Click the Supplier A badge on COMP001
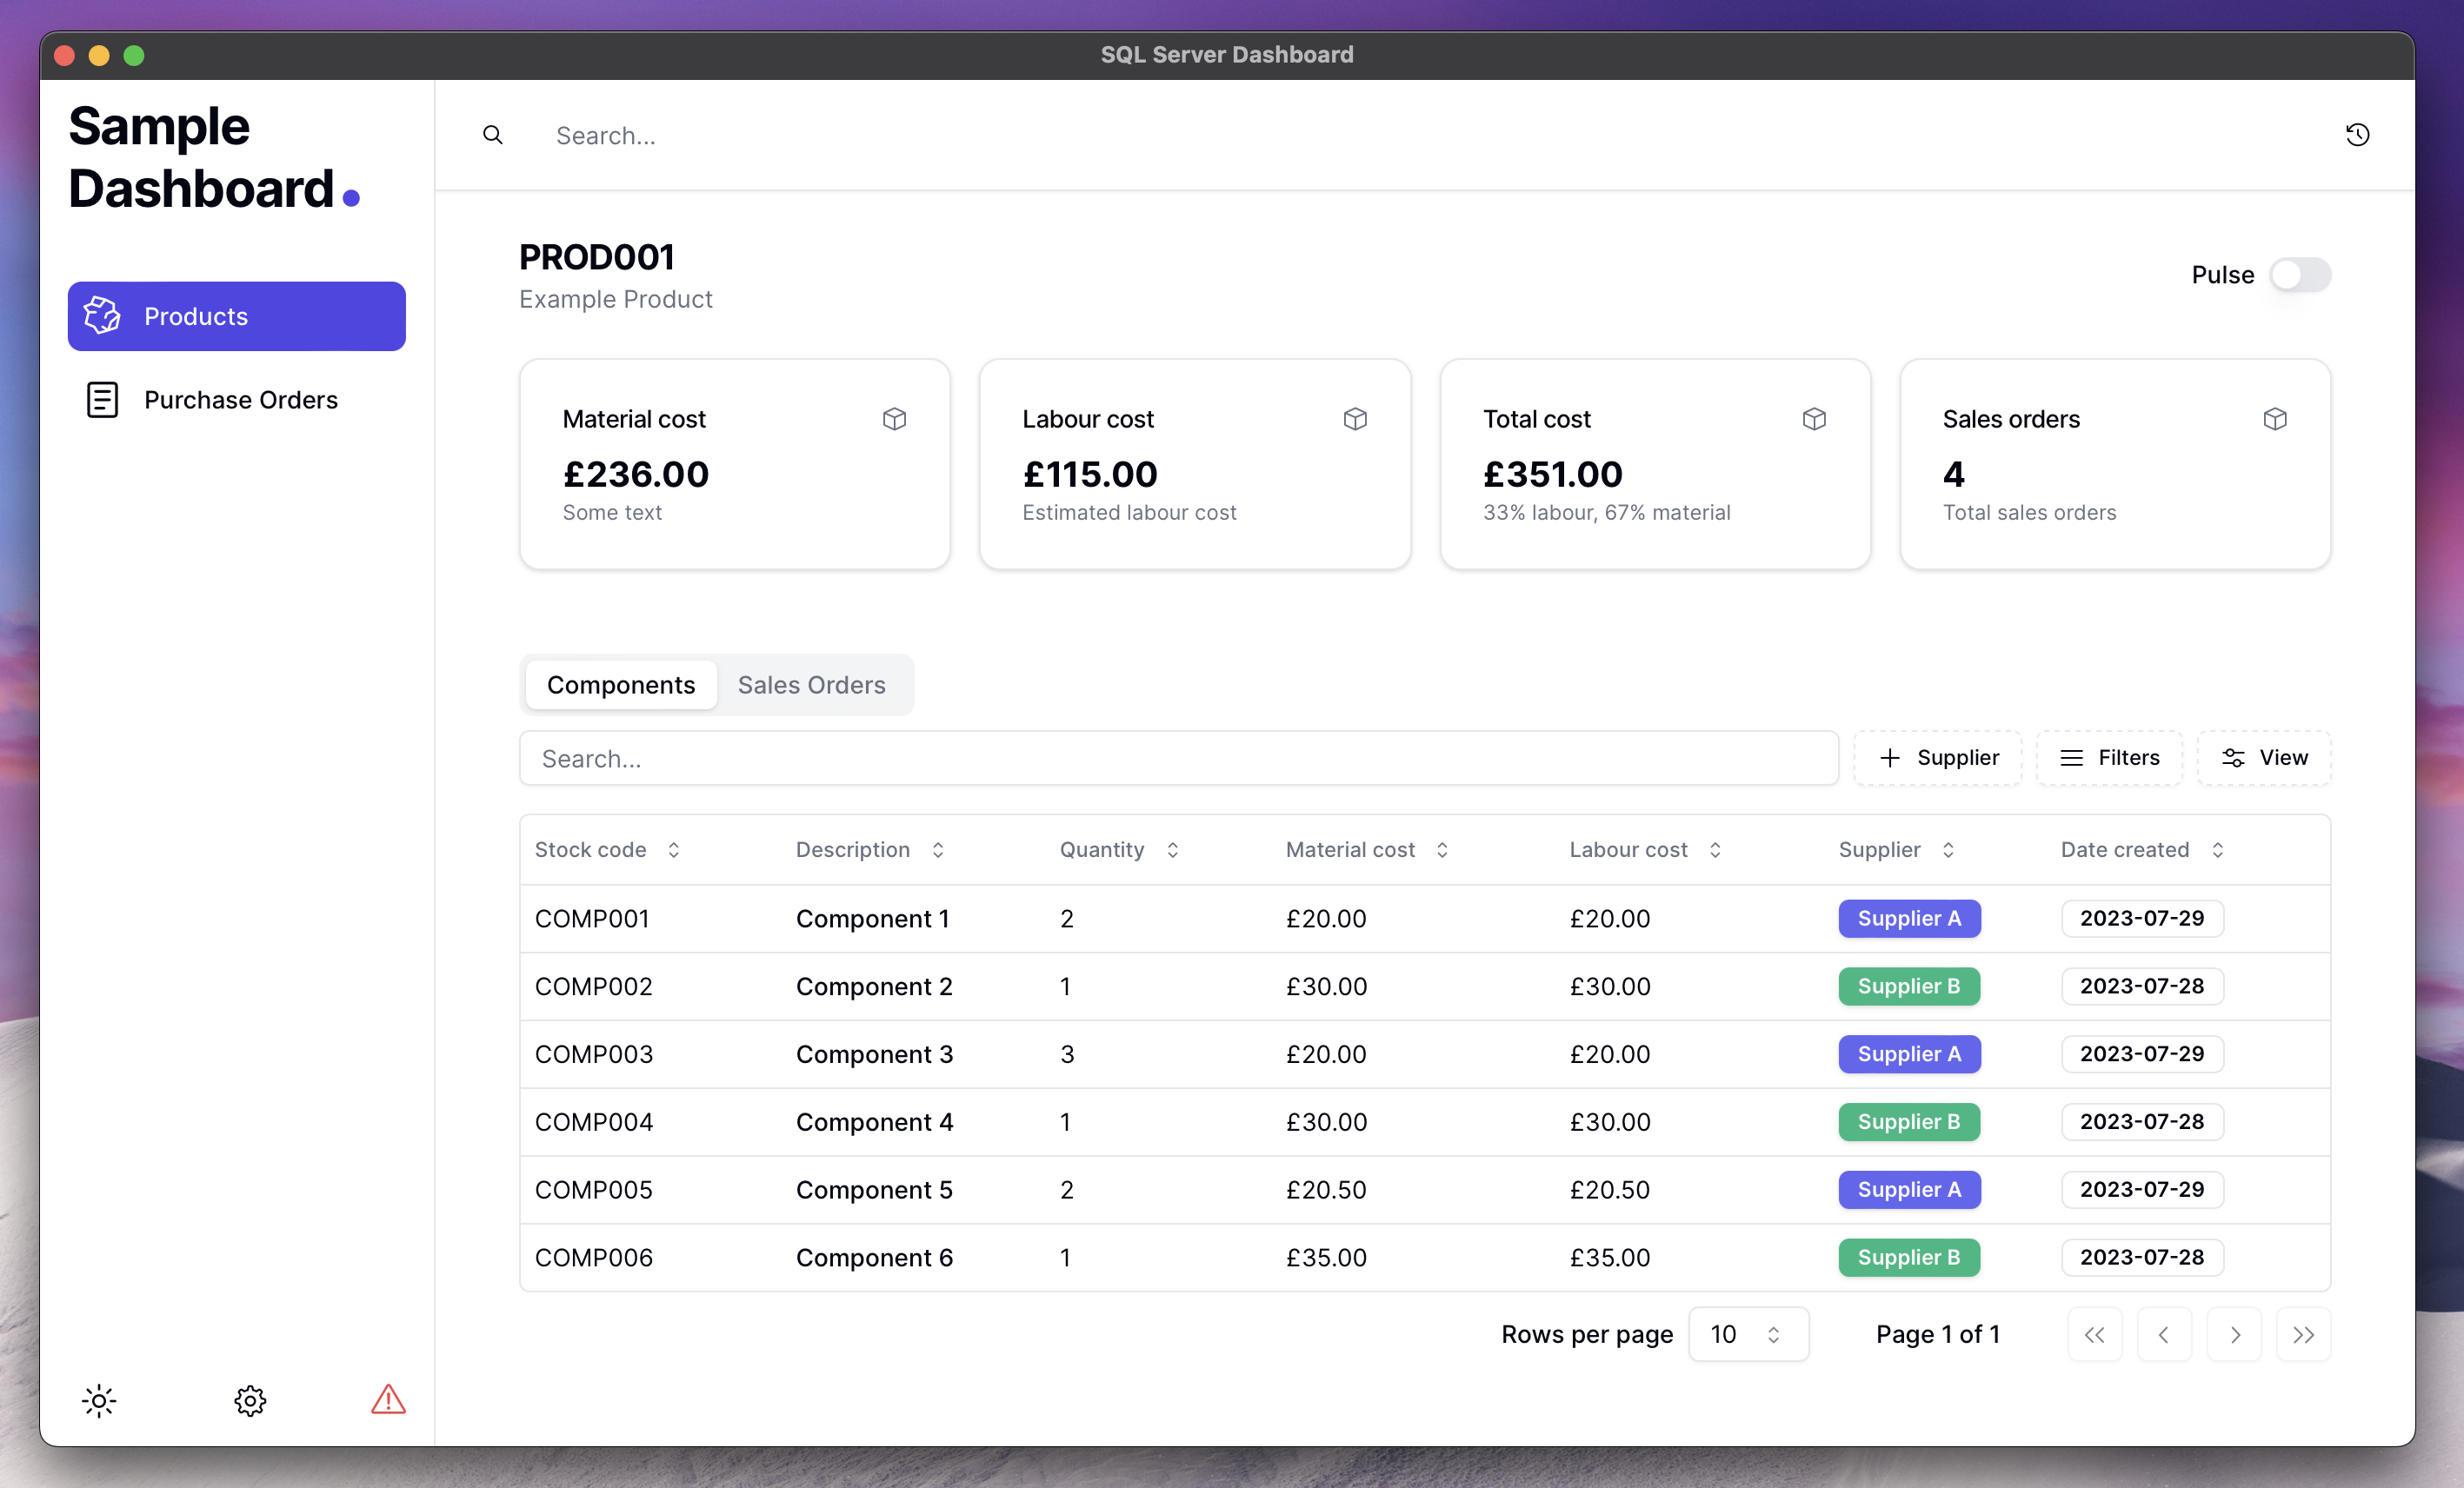2464x1488 pixels. click(x=1908, y=916)
